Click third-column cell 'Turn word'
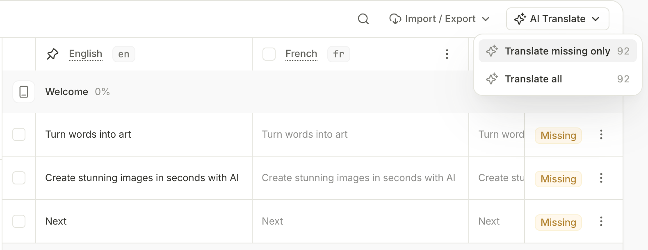The image size is (648, 250). (x=497, y=134)
